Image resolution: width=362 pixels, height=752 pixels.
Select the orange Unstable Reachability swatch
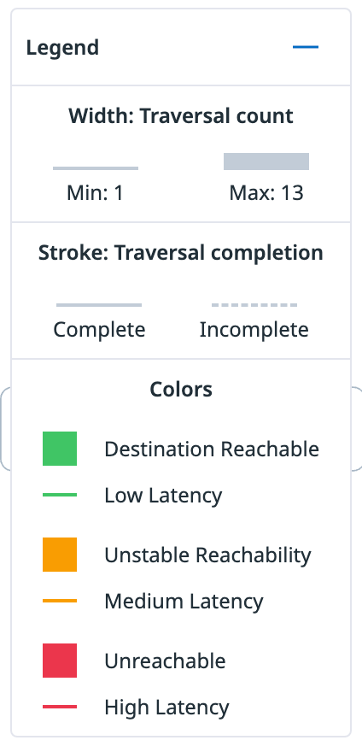point(60,555)
